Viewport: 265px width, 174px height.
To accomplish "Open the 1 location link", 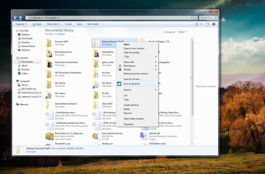I will (60, 34).
